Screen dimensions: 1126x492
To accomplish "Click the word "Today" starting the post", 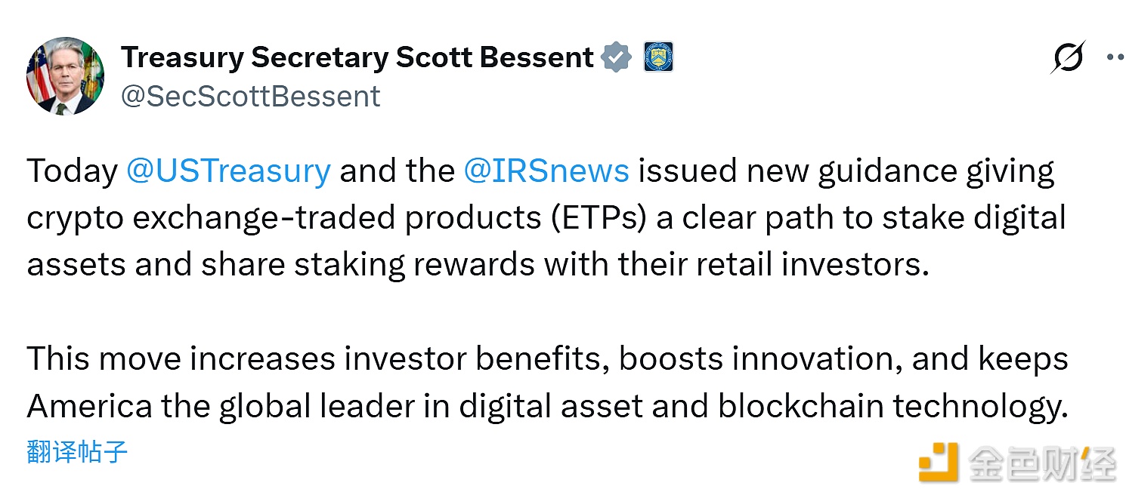I will pos(72,171).
